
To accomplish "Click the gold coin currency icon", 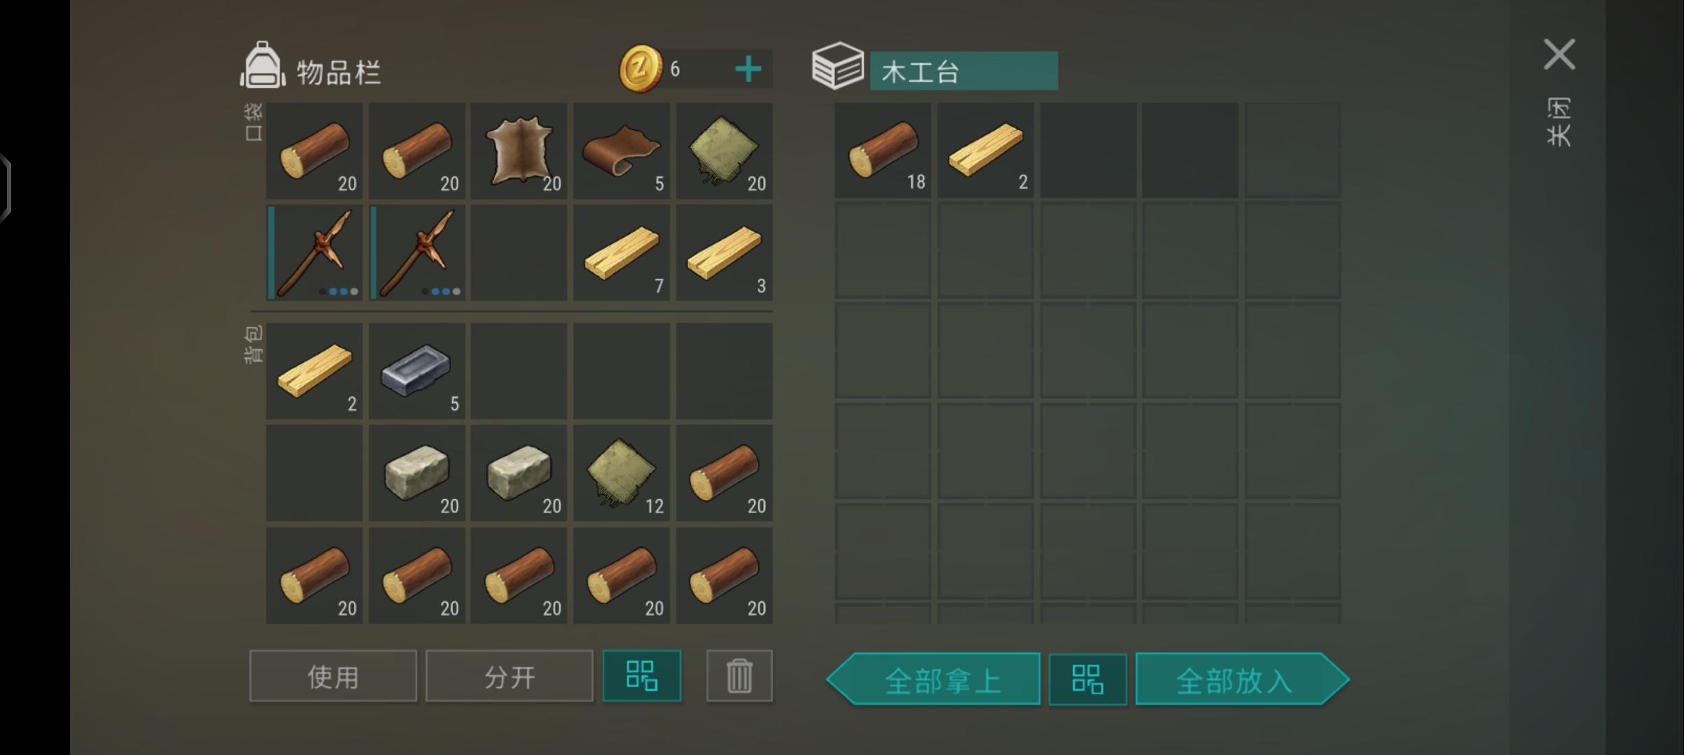I will (x=640, y=69).
